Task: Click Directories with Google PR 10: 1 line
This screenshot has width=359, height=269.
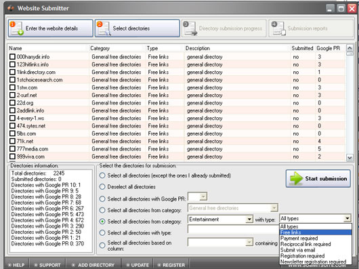Action: [x=46, y=185]
